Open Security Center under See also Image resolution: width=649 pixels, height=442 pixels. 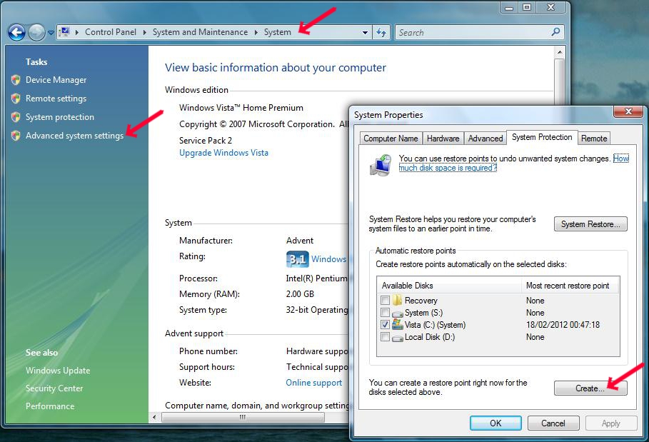tap(54, 388)
